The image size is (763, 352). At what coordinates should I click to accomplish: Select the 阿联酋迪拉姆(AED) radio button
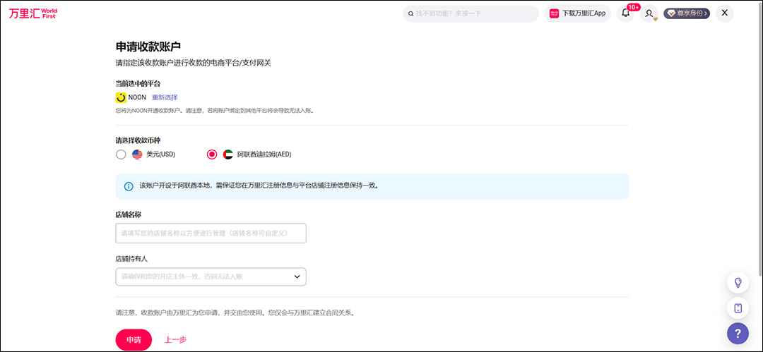point(212,154)
